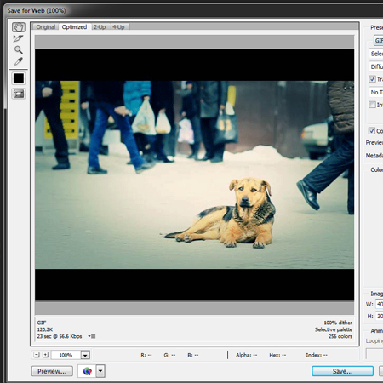The image size is (383, 383).
Task: Click the Preview... button
Action: coord(52,371)
